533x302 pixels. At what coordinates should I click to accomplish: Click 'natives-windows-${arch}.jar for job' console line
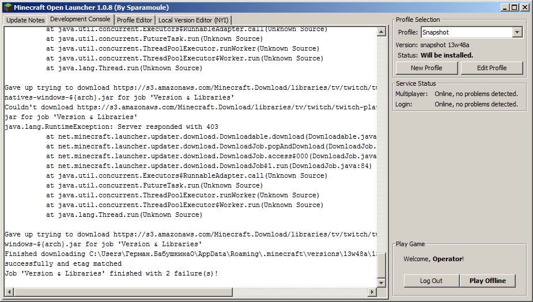click(119, 97)
